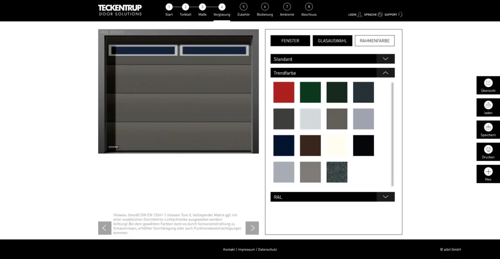The image size is (500, 259).
Task: Expand the RAL color section
Action: tap(385, 197)
